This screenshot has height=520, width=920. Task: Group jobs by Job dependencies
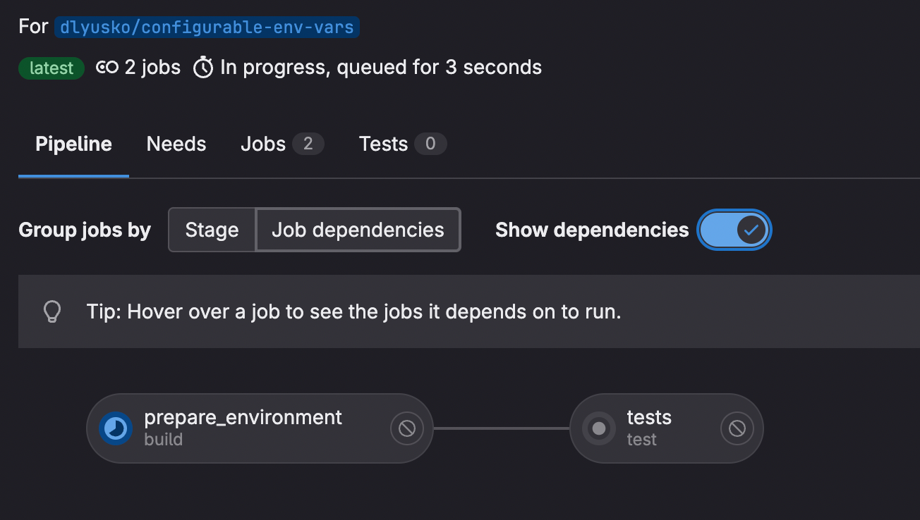pos(358,230)
